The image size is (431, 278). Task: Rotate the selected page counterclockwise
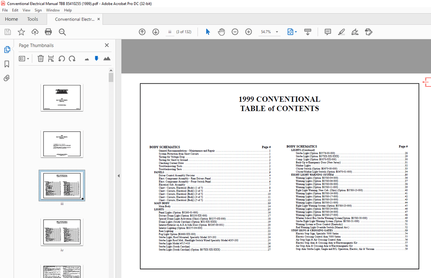pos(62,58)
